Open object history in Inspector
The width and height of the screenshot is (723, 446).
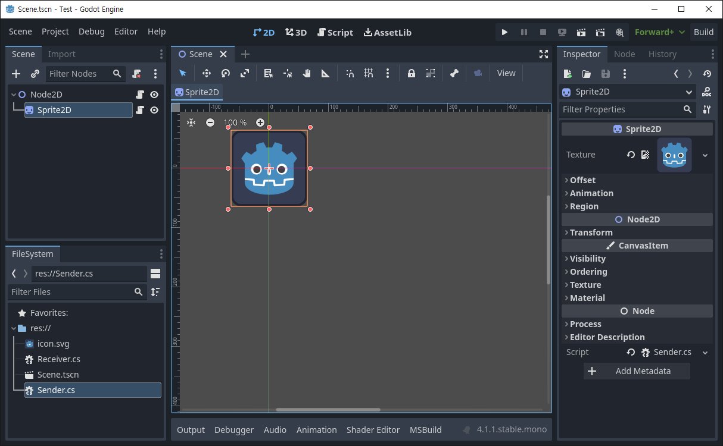tap(707, 74)
